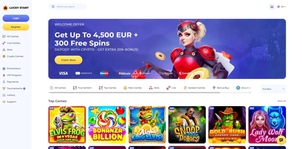Open the mailbox notifications icon
This screenshot has width=302, height=149.
pyautogui.click(x=272, y=6)
